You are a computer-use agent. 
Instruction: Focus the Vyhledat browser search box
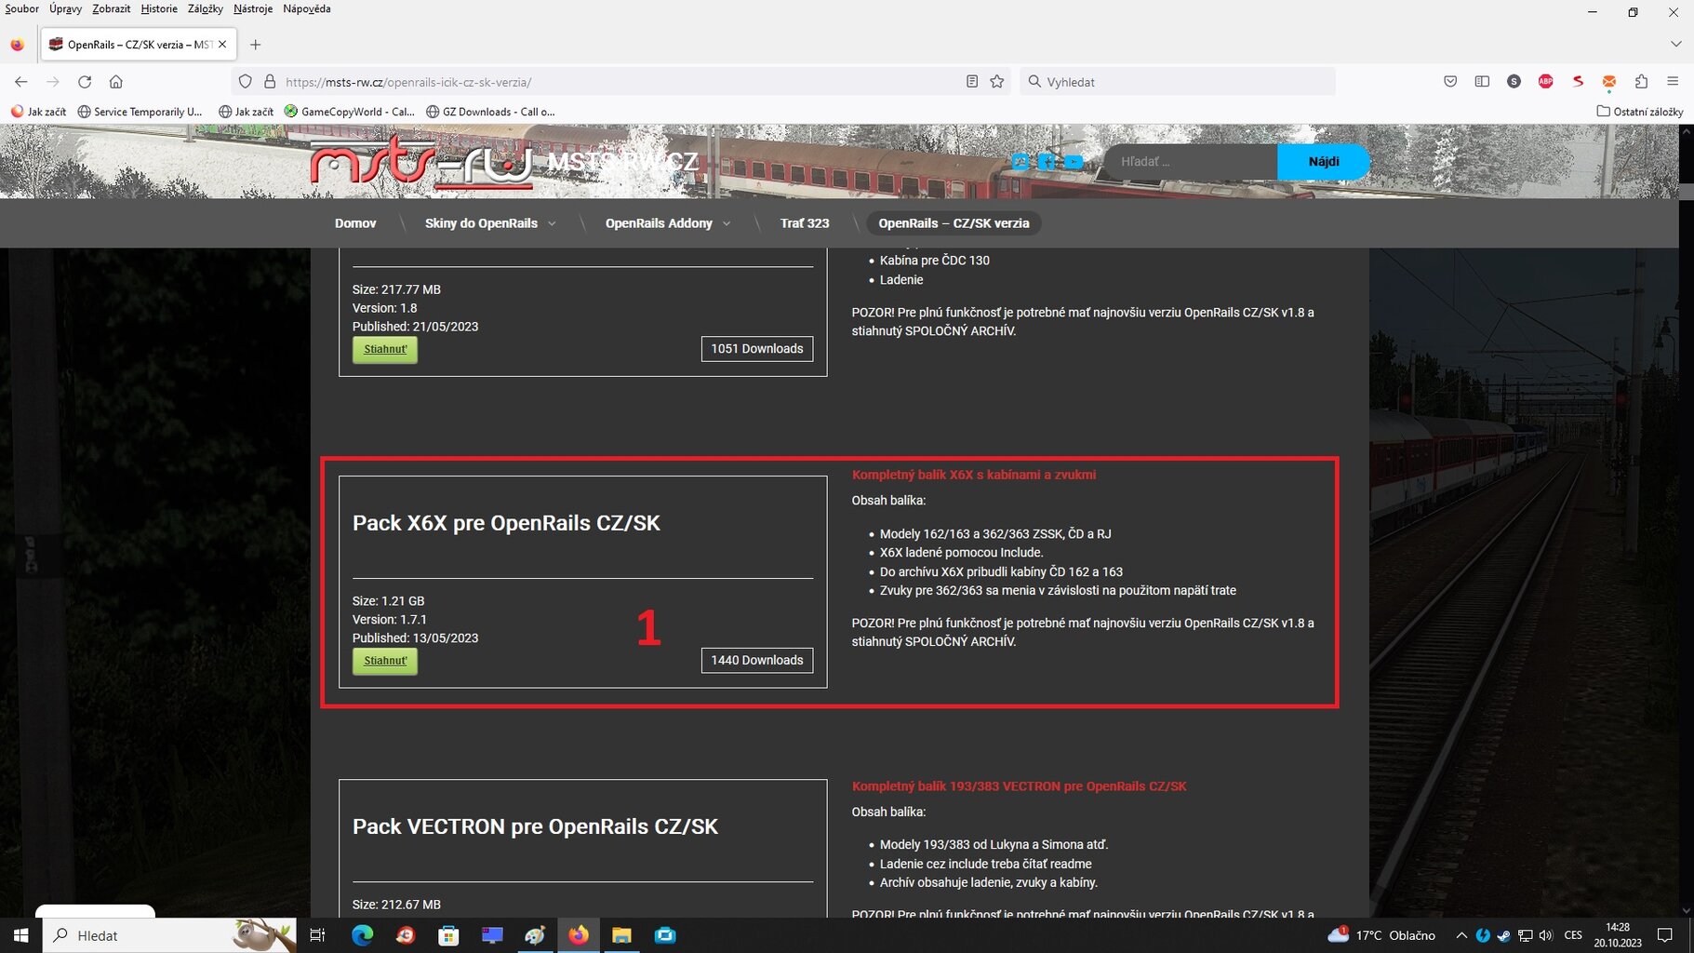click(1178, 82)
